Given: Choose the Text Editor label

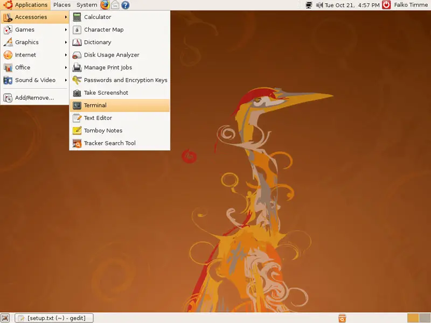Looking at the screenshot, I should 98,118.
